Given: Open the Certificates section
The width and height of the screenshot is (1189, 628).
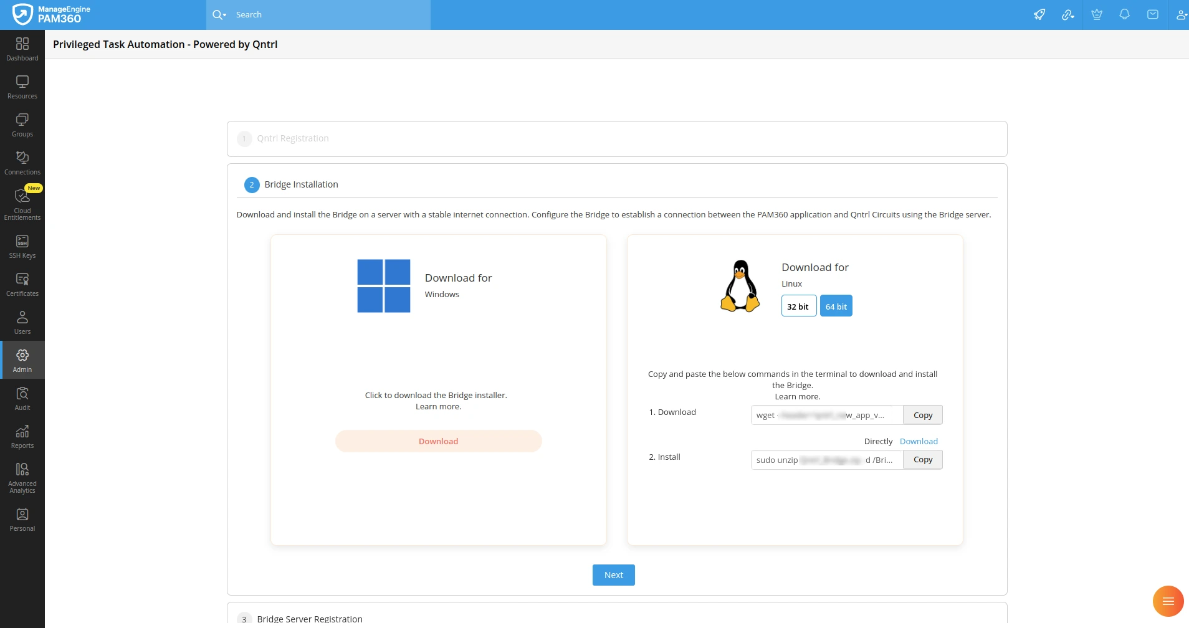Looking at the screenshot, I should [x=22, y=283].
